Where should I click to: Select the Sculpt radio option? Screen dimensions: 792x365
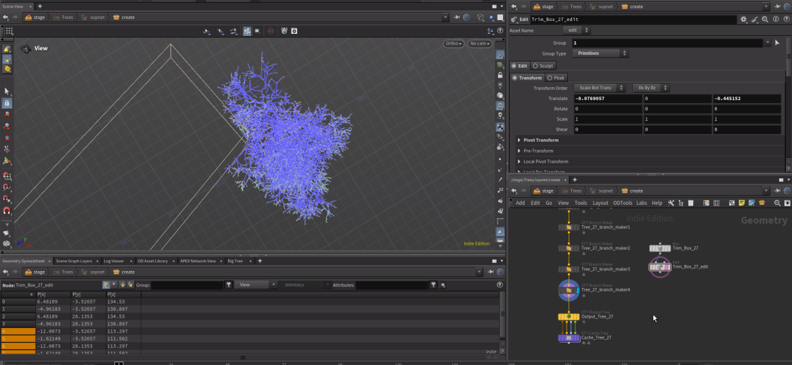(543, 66)
